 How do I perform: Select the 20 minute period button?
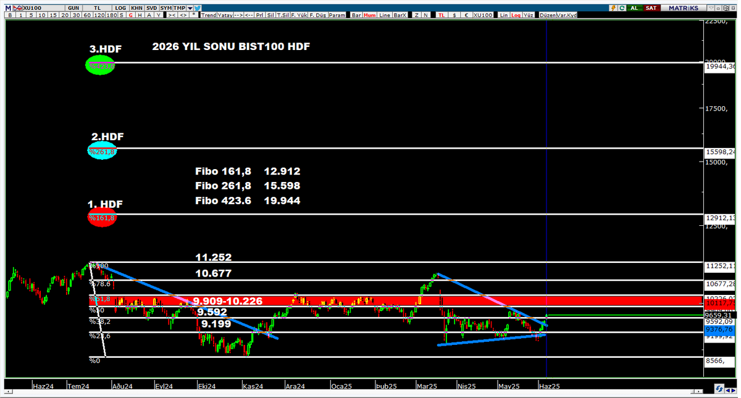click(x=65, y=15)
